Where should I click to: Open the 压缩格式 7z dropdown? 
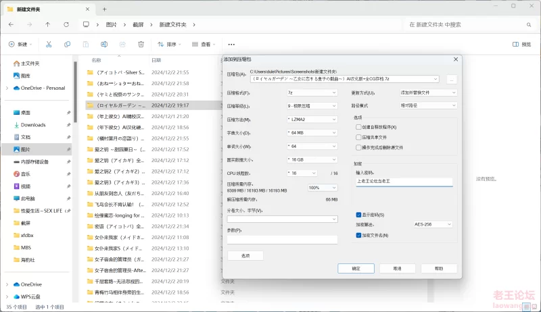312,93
